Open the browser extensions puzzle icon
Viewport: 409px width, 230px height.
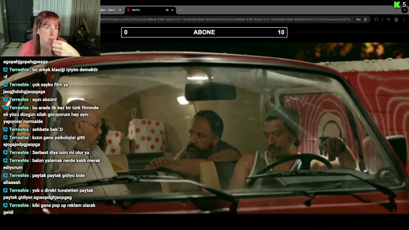(376, 19)
